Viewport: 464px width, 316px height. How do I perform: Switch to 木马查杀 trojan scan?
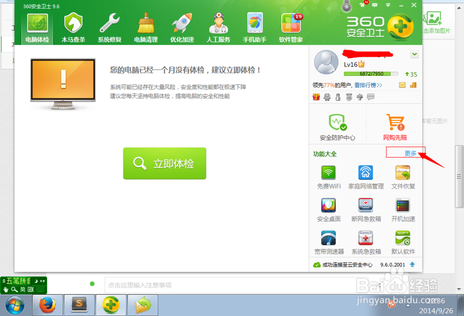73,28
